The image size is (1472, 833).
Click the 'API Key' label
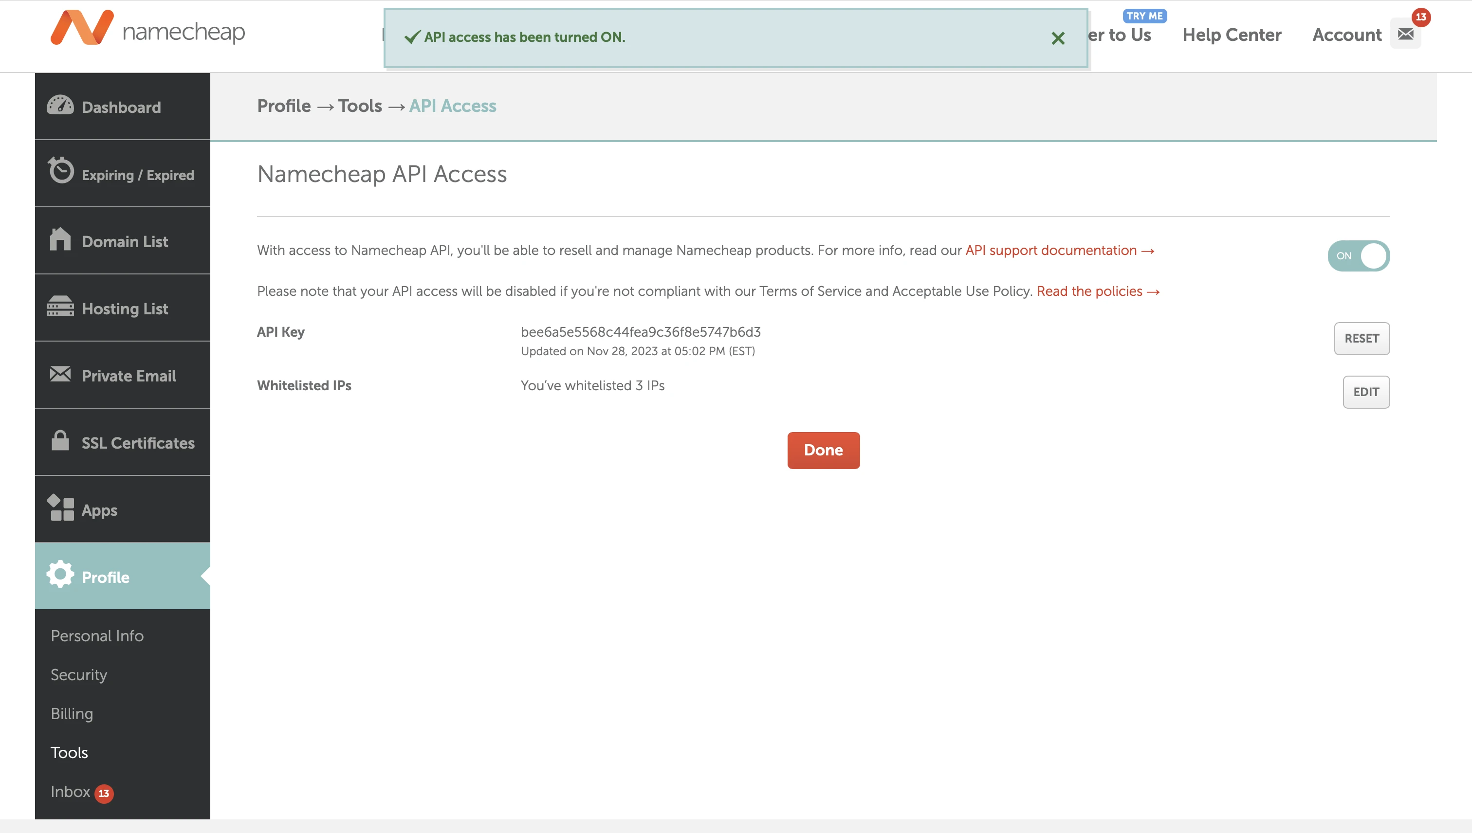tap(280, 332)
